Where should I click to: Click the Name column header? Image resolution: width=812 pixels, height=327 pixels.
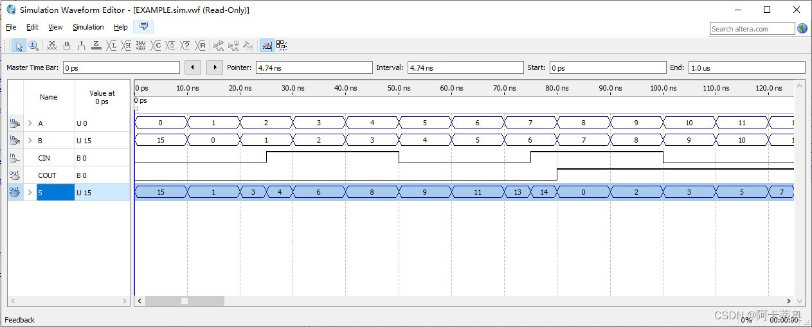click(x=49, y=97)
